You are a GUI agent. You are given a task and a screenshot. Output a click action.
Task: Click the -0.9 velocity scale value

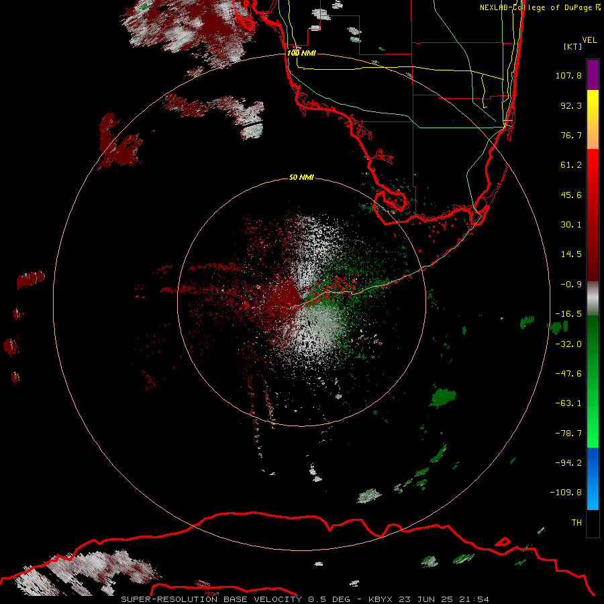coord(571,285)
